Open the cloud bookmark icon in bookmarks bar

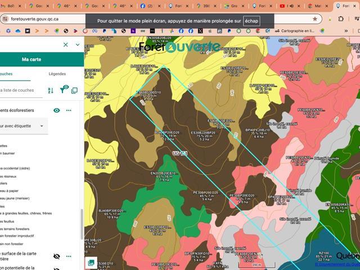(x=18, y=31)
